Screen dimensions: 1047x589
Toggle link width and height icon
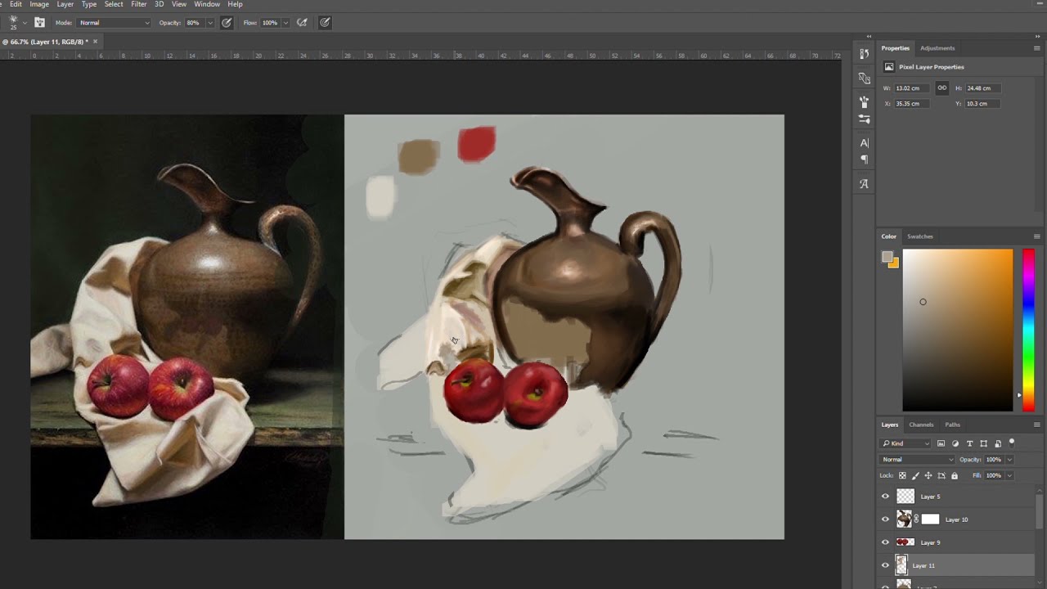[x=942, y=88]
